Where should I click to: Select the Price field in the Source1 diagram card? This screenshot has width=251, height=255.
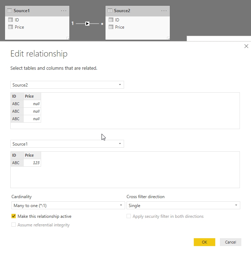pyautogui.click(x=19, y=27)
